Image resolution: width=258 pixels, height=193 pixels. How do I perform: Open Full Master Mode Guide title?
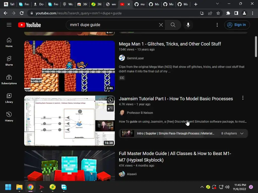(175, 157)
